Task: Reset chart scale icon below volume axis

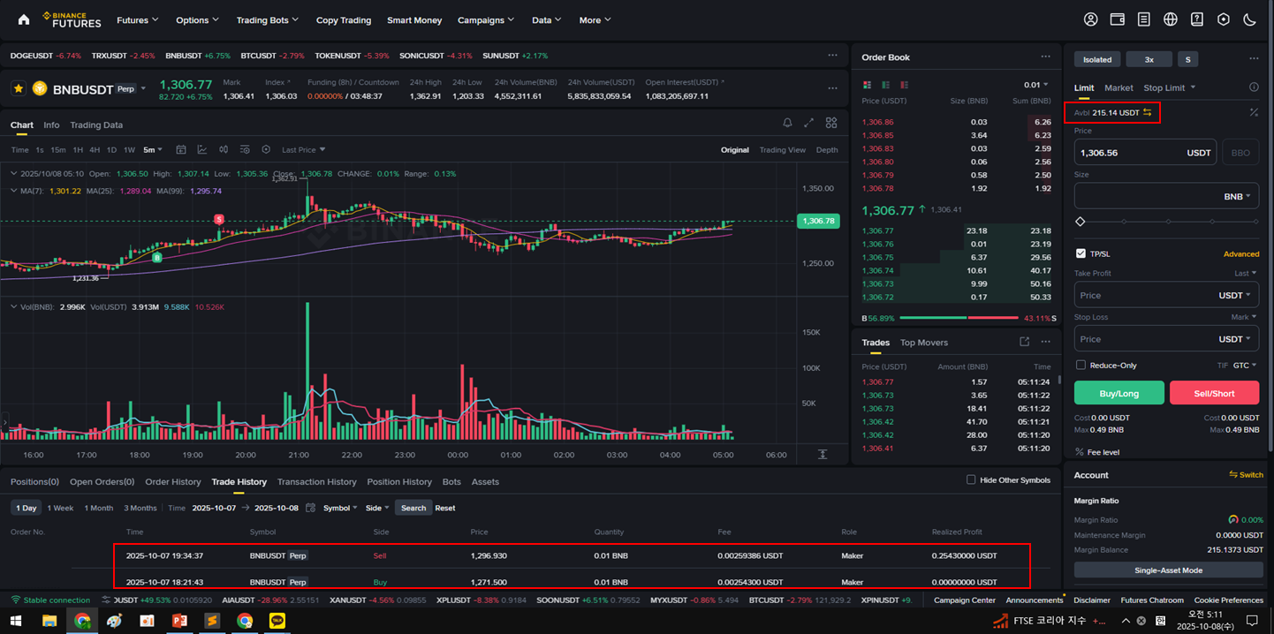Action: tap(822, 454)
